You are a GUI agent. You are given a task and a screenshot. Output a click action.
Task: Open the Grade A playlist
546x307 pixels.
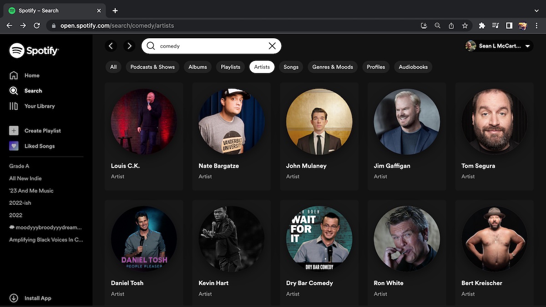point(19,166)
